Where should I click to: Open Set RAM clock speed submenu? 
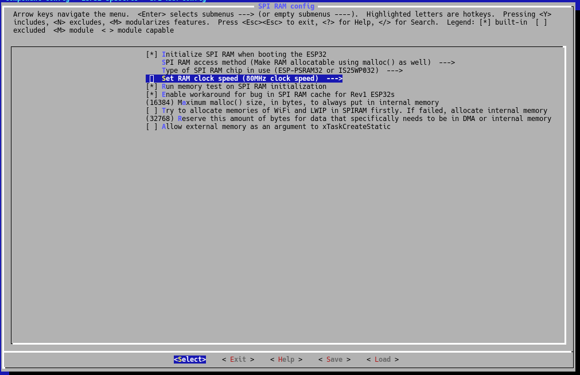244,79
